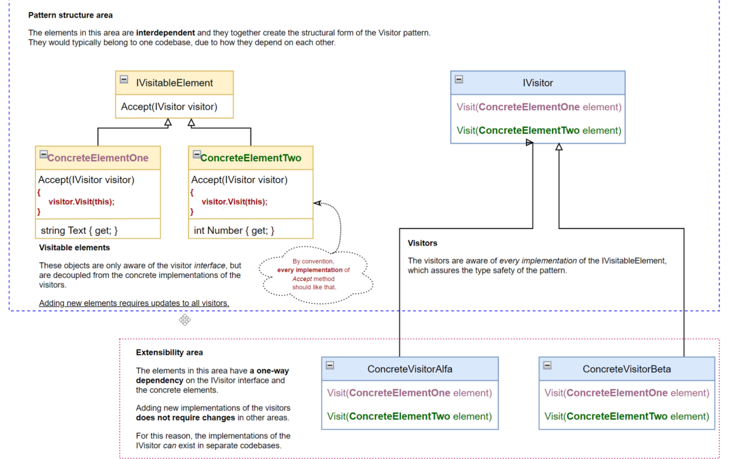Screen dimensions: 735x459
Task: Collapse the IVisitableElement class box
Action: pos(124,80)
